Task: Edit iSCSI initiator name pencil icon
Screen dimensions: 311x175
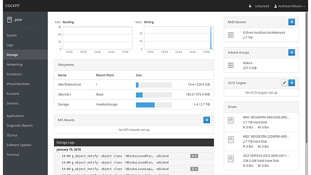Action: [x=284, y=83]
